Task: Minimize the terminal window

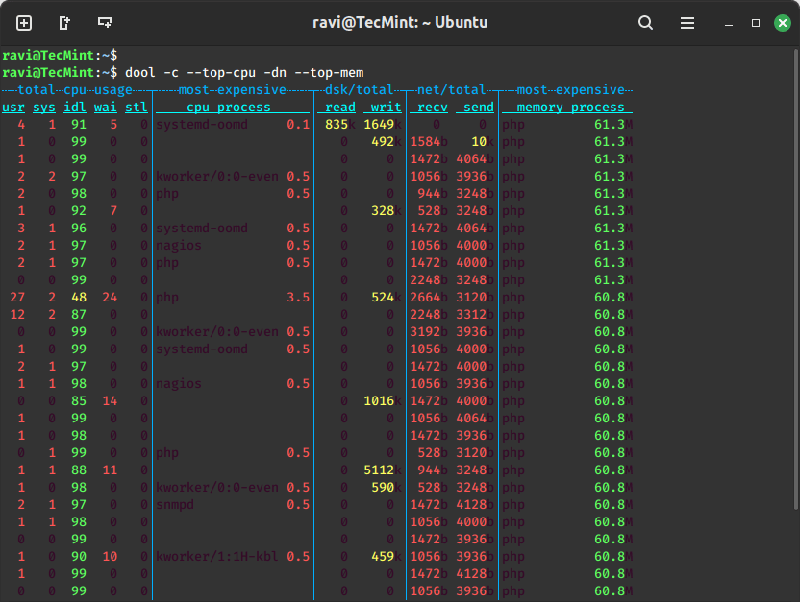Action: tap(729, 24)
